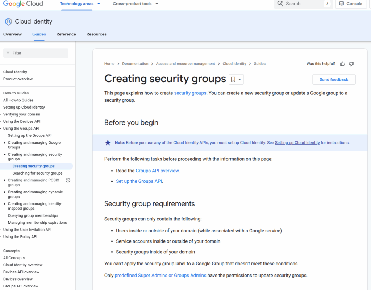
Task: Switch to the Overview tab
Action: coord(12,34)
